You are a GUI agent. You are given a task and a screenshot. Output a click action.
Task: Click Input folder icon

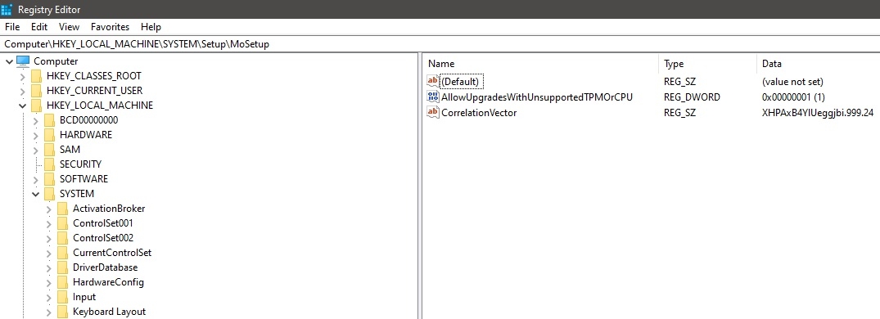[x=63, y=297]
